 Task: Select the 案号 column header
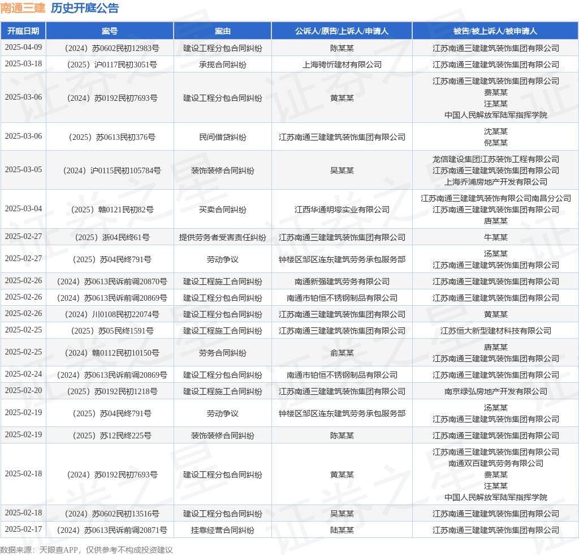coord(110,31)
